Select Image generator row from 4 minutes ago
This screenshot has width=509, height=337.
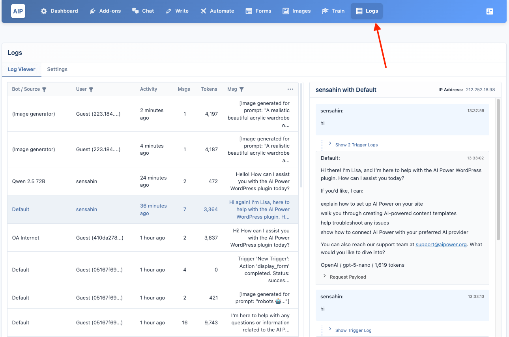[153, 150]
